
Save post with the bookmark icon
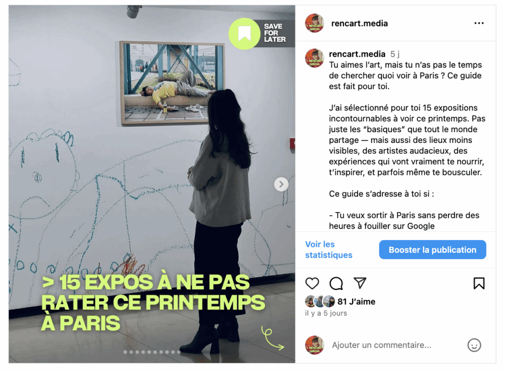(479, 283)
